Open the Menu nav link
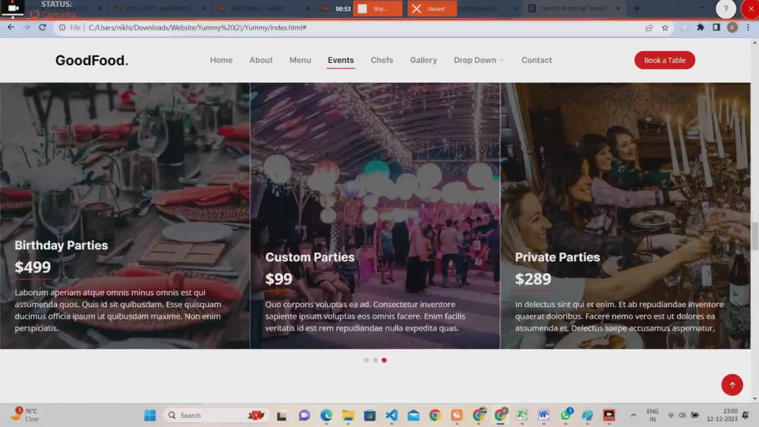 300,60
